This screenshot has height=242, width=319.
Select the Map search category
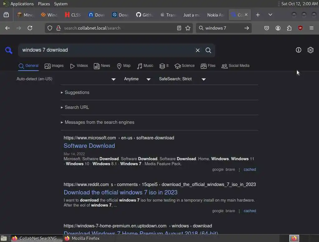click(x=124, y=66)
